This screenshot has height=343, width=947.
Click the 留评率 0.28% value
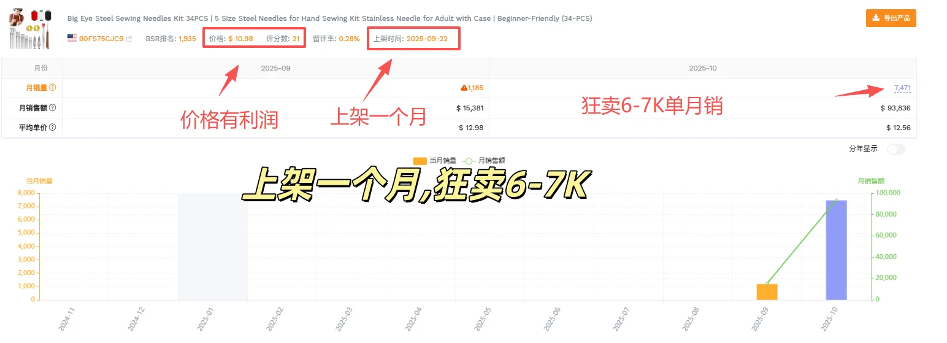point(350,39)
